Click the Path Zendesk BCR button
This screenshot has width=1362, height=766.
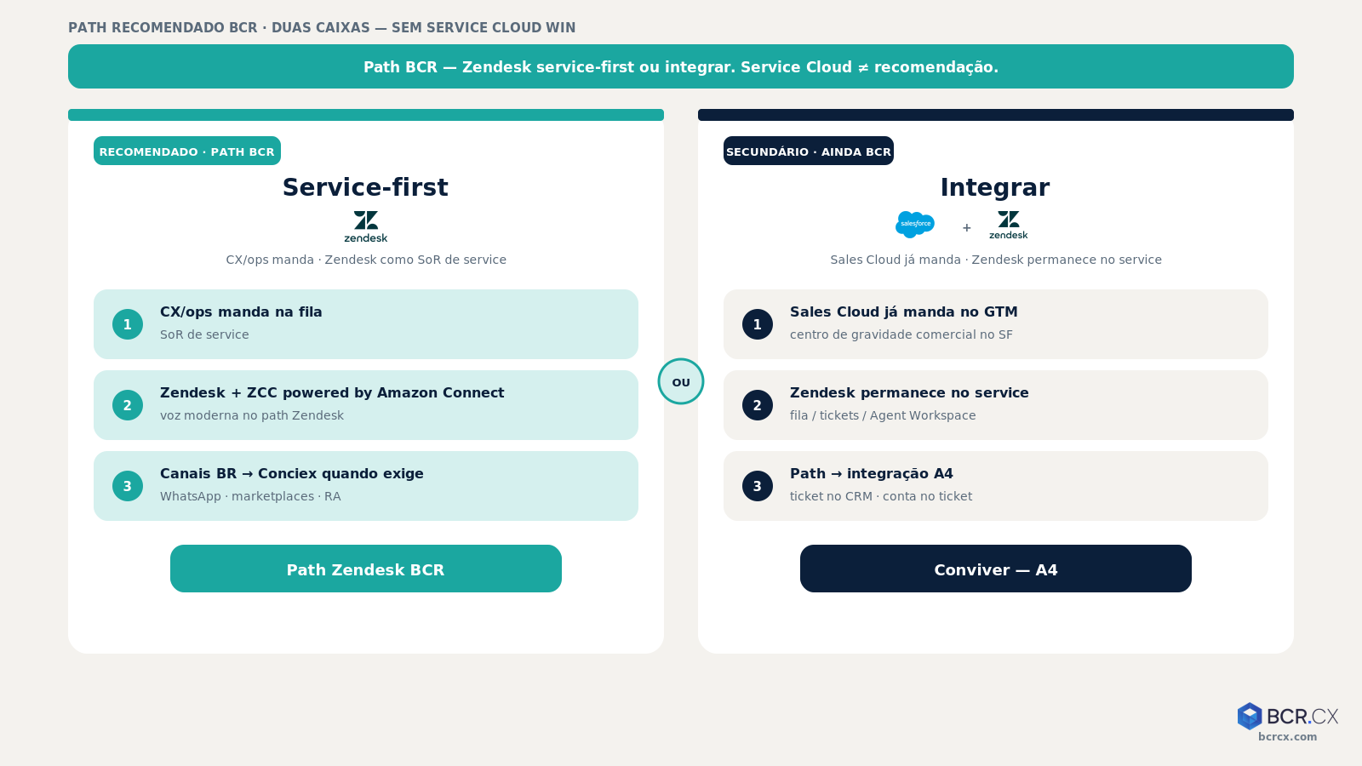[366, 569]
